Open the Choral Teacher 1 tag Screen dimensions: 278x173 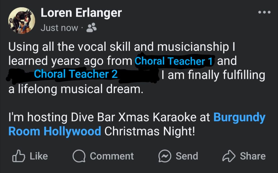coord(174,61)
